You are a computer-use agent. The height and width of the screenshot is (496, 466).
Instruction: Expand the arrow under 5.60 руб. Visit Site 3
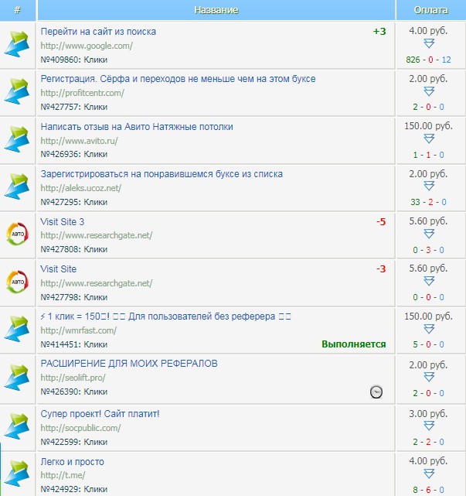tap(430, 234)
